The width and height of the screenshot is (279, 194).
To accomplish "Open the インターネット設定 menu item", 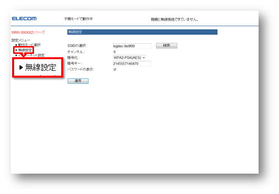I will (x=31, y=55).
